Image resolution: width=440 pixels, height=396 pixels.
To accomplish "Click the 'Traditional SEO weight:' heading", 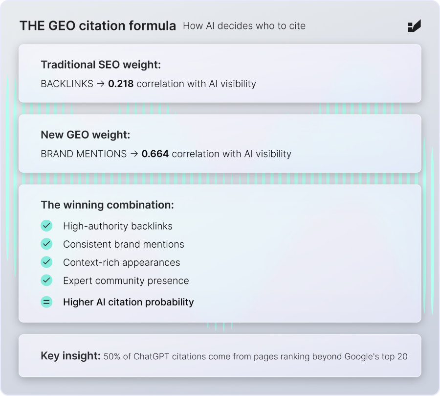I will point(101,65).
